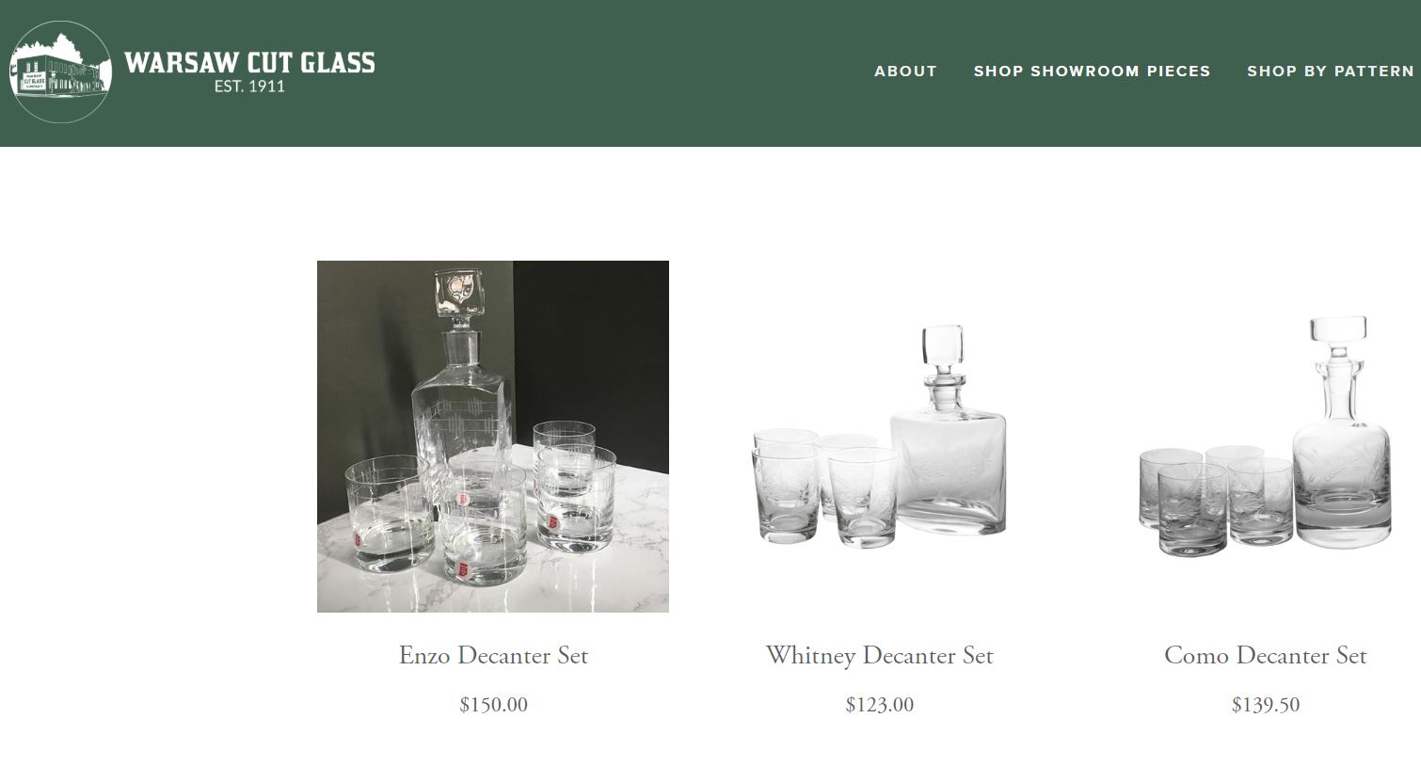Open Shop By Pattern menu
The width and height of the screenshot is (1421, 766).
[x=1331, y=72]
